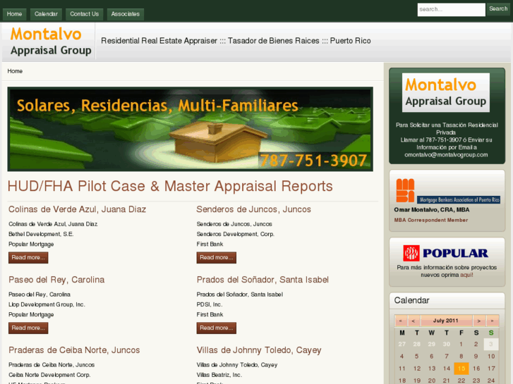This screenshot has width=513, height=384.
Task: Open the Paseo del Rey, Carolina title
Action: [56, 280]
